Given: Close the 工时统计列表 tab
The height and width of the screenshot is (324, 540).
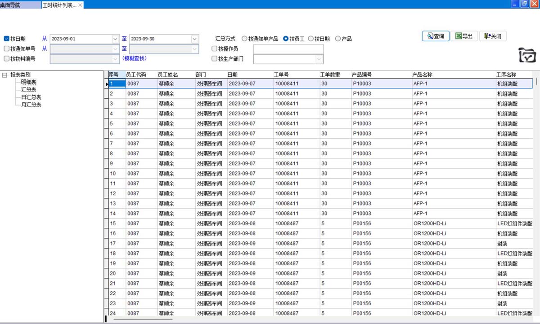Looking at the screenshot, I should [x=81, y=5].
